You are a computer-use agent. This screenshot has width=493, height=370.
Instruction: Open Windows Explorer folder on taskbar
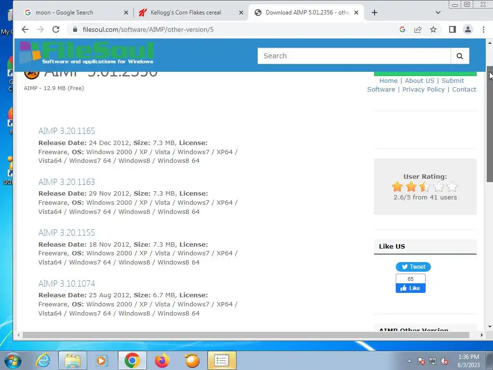(x=73, y=360)
